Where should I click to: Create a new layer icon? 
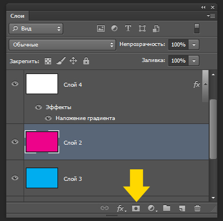point(182,208)
